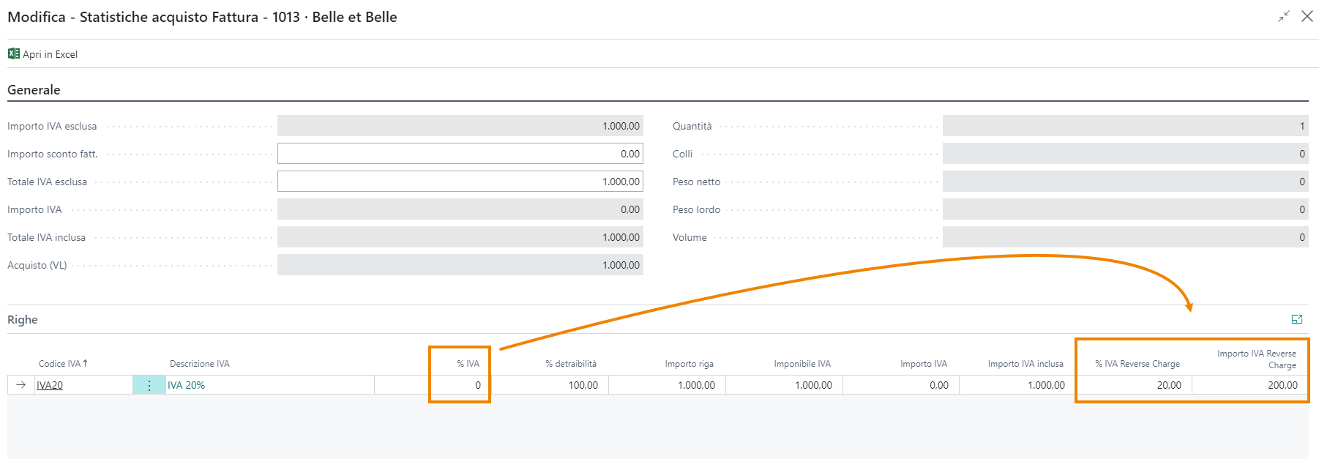Close the Statistiche acquisto Fattura dialog
Screen dimensions: 1319x459
1307,16
